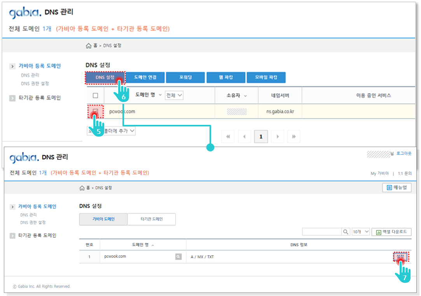Click the home icon in the lower breadcrumb
The height and width of the screenshot is (296, 421).
(x=82, y=188)
